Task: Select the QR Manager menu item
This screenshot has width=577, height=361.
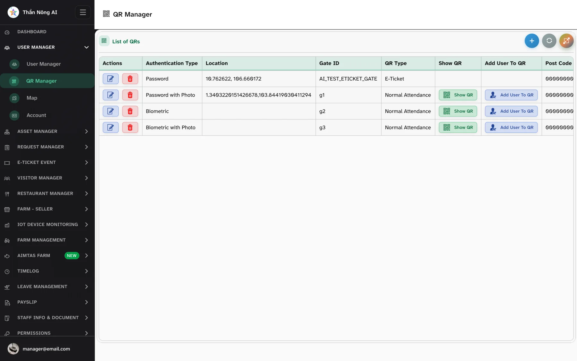Action: pos(47,81)
